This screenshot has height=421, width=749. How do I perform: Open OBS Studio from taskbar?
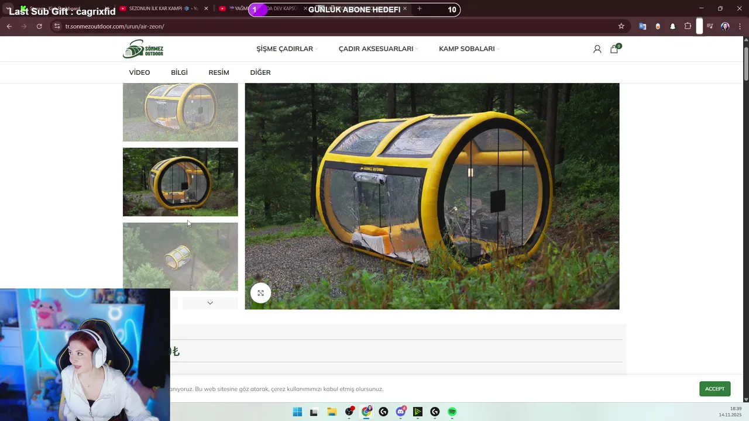(x=350, y=412)
